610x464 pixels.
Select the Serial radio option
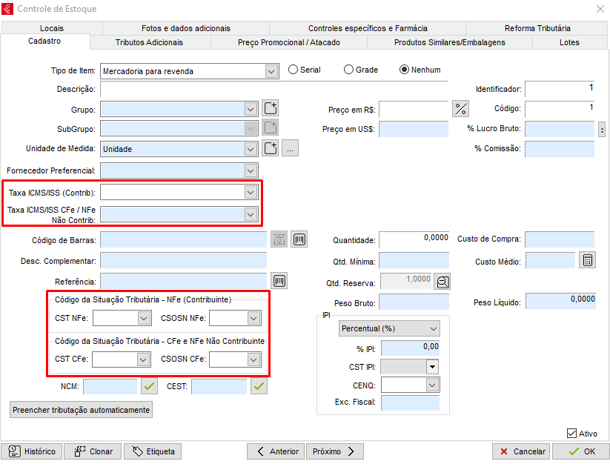pyautogui.click(x=293, y=70)
